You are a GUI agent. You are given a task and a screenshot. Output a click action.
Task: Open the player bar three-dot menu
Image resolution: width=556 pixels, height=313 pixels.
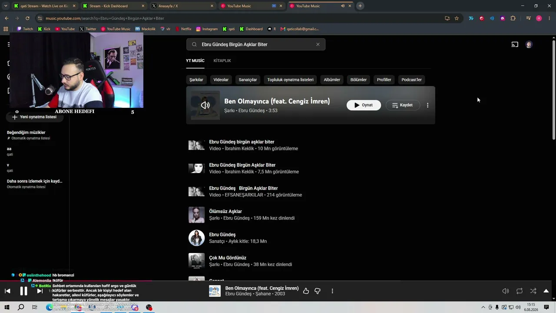pyautogui.click(x=332, y=291)
